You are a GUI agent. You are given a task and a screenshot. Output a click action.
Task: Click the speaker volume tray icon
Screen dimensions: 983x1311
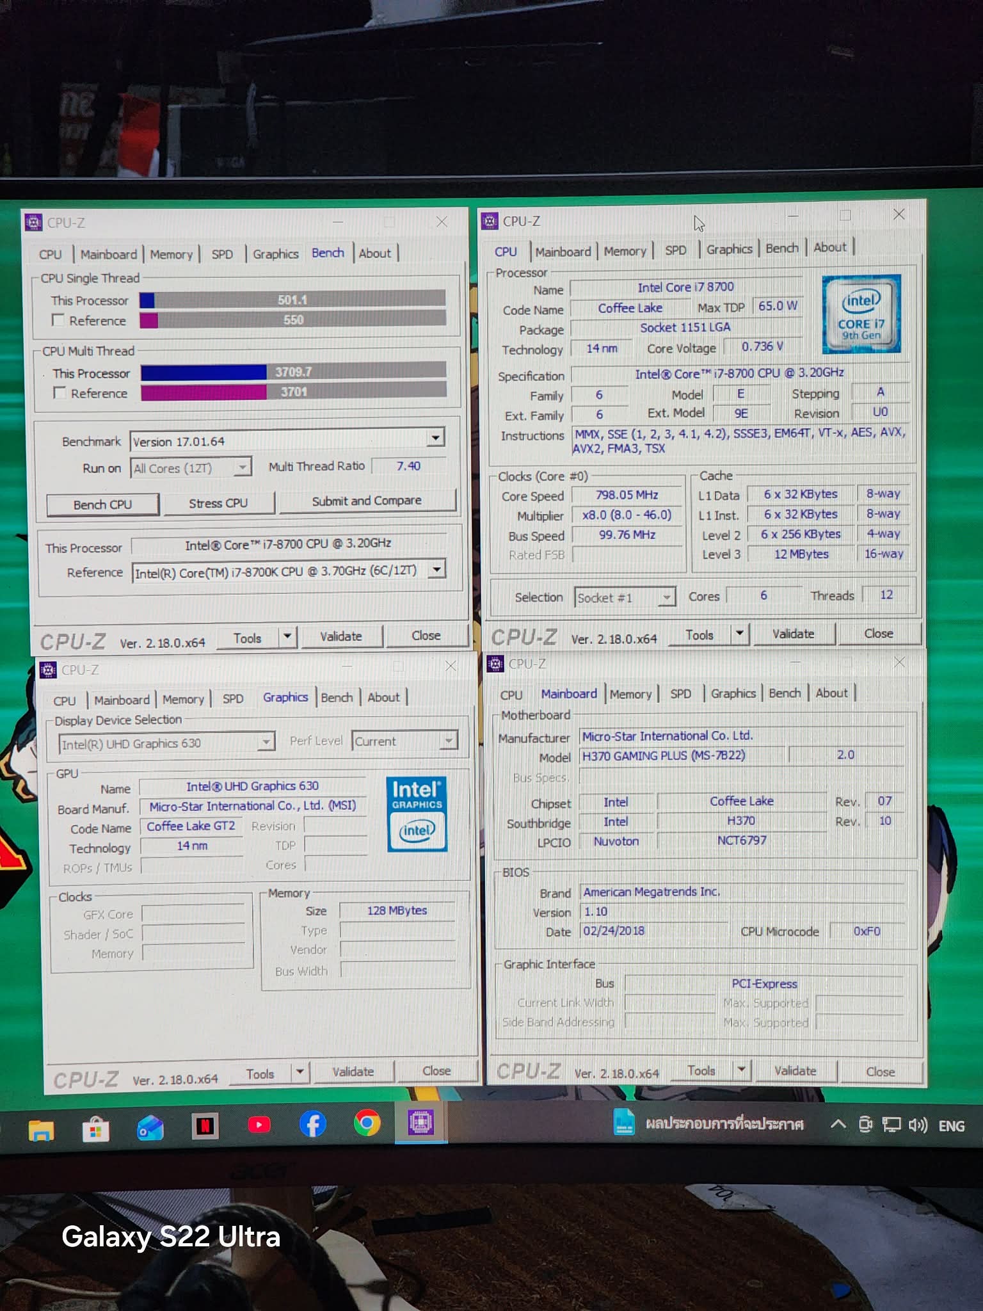(917, 1125)
